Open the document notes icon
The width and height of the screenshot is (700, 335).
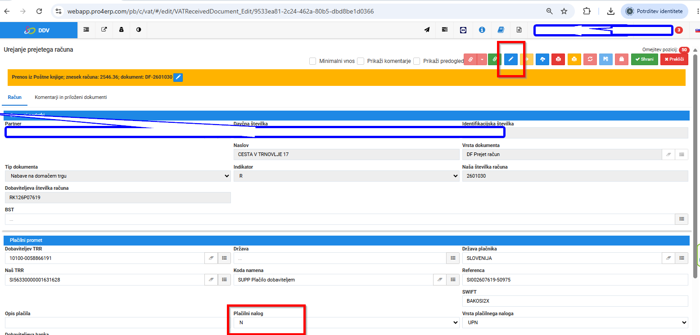pos(519,30)
